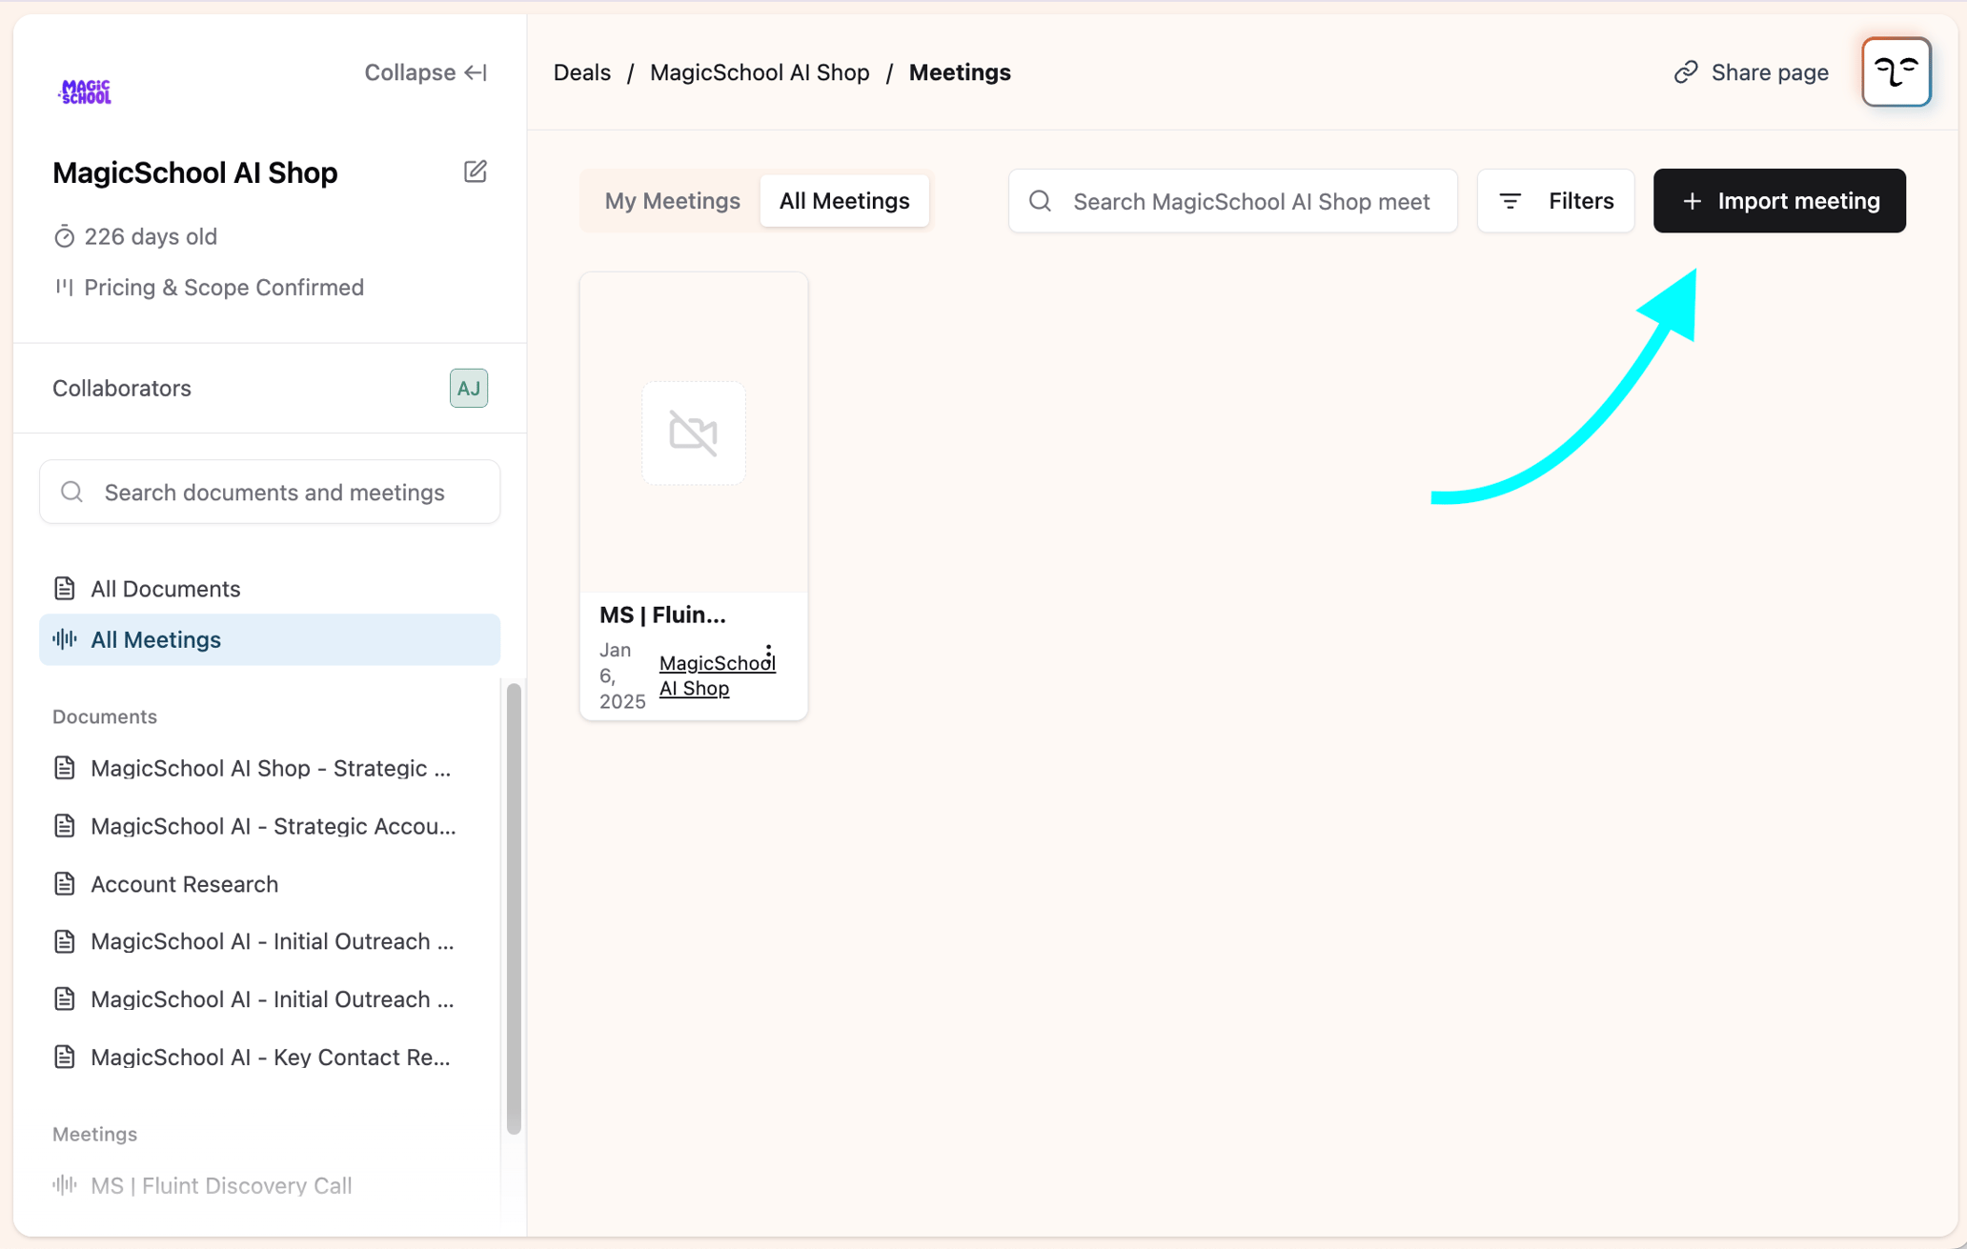The height and width of the screenshot is (1249, 1967).
Task: Click the document icon beside Account Research
Action: point(64,883)
